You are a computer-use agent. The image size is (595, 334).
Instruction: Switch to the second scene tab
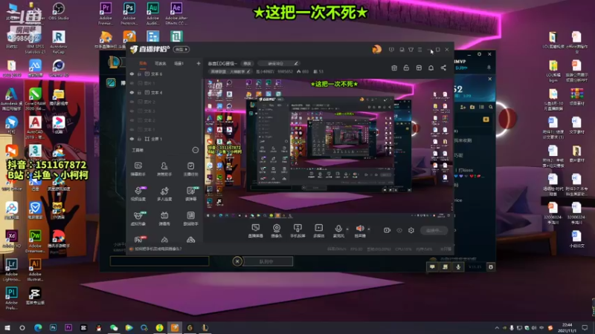click(160, 63)
